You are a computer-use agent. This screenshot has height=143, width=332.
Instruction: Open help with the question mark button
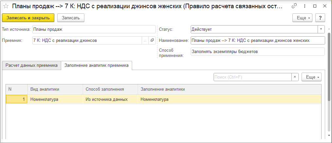click(320, 18)
